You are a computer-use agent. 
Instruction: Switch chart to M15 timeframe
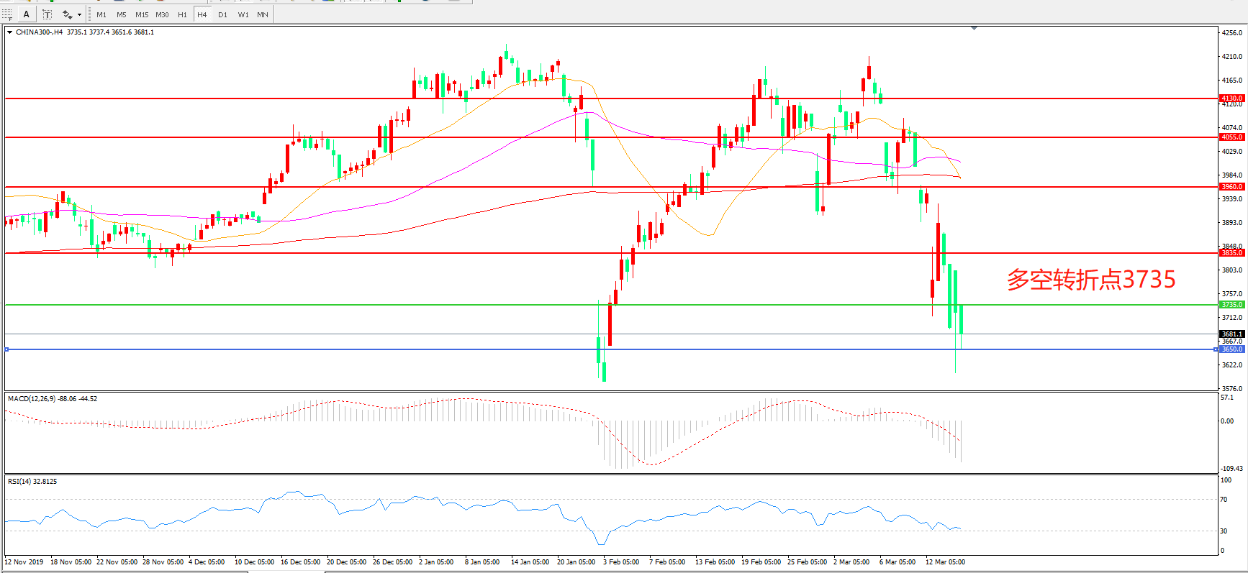point(142,14)
